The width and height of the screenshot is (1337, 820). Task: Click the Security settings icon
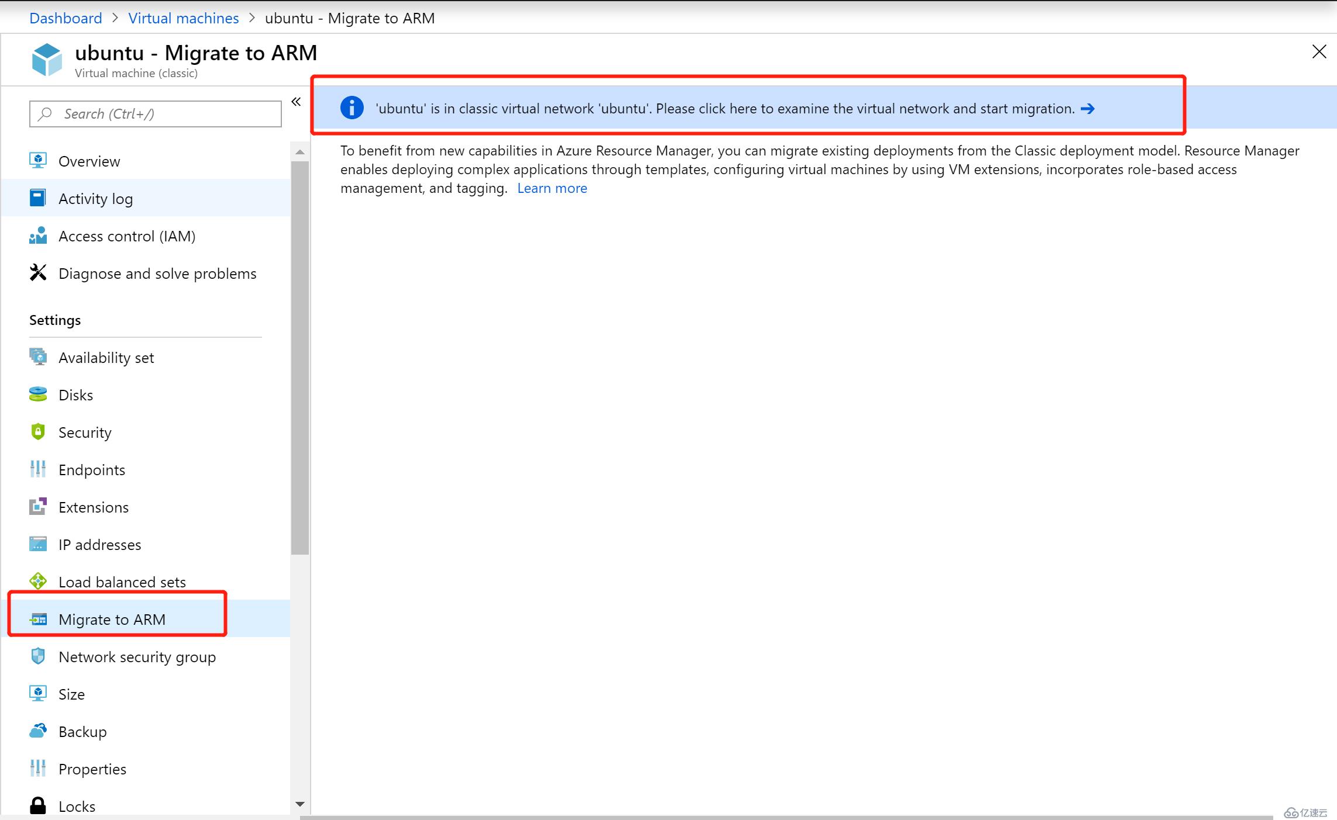[38, 431]
